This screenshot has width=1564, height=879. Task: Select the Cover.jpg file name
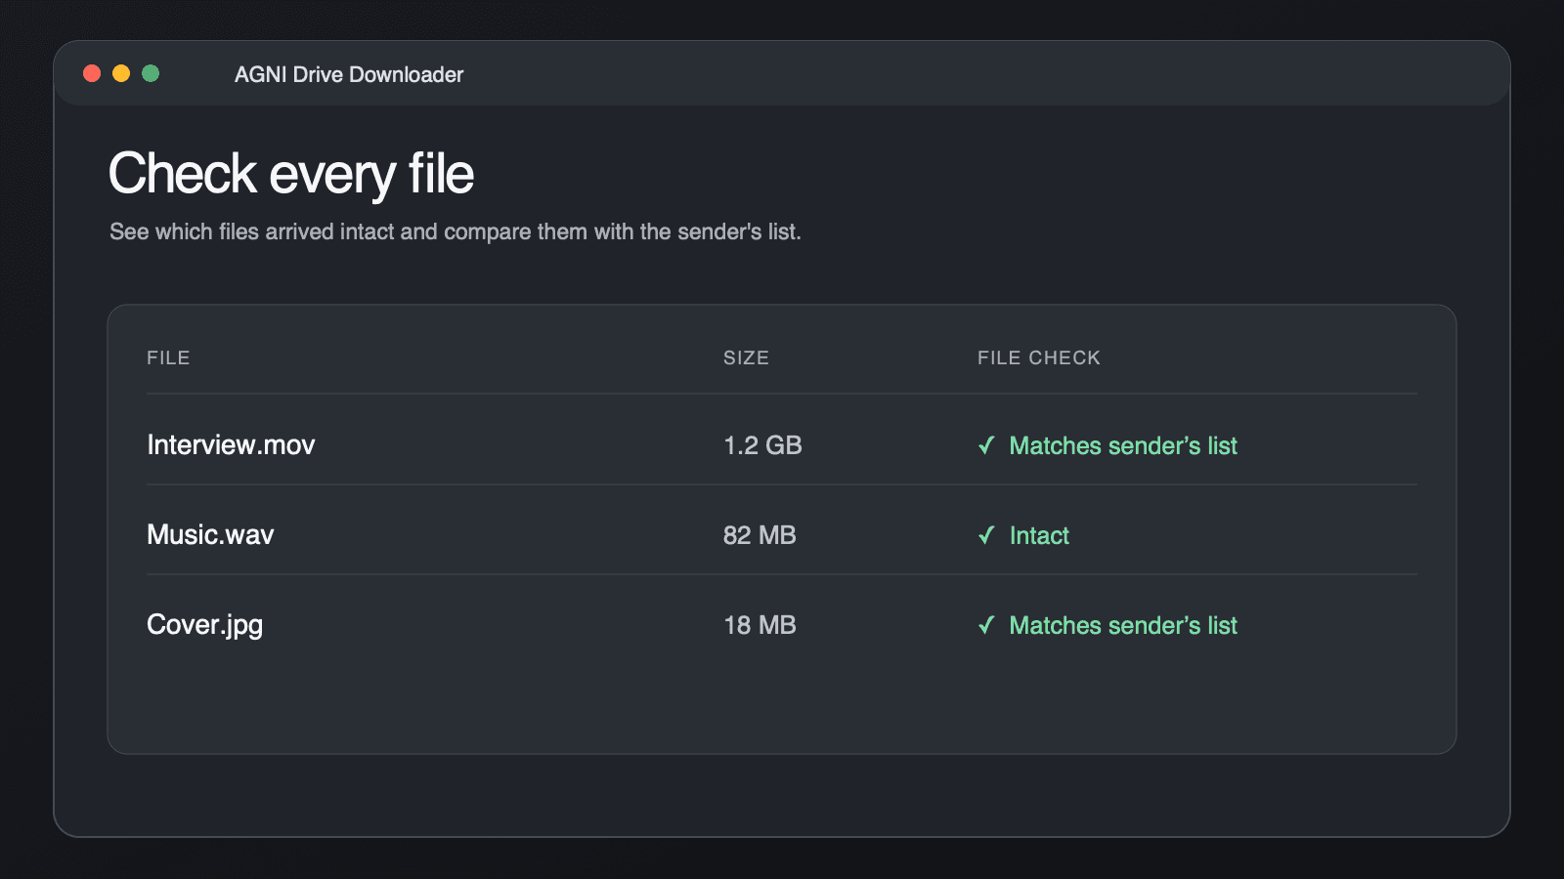(x=204, y=625)
